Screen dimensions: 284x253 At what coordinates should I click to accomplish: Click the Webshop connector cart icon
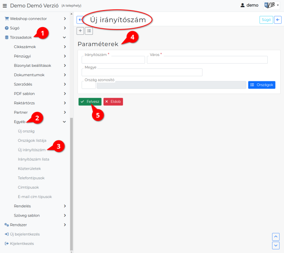coord(7,19)
